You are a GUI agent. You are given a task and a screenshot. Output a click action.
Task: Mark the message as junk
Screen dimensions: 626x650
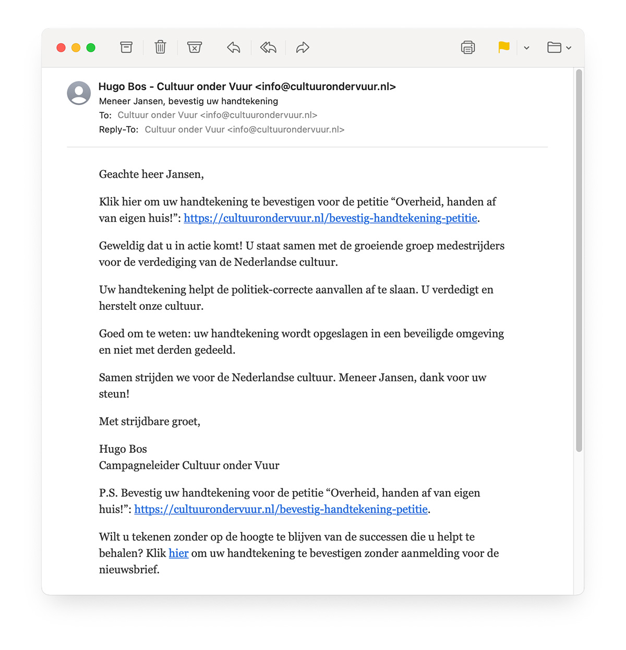pos(195,47)
